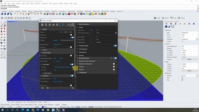Expand the Switches section
Screen dimensions: 199x112
(x=77, y=55)
